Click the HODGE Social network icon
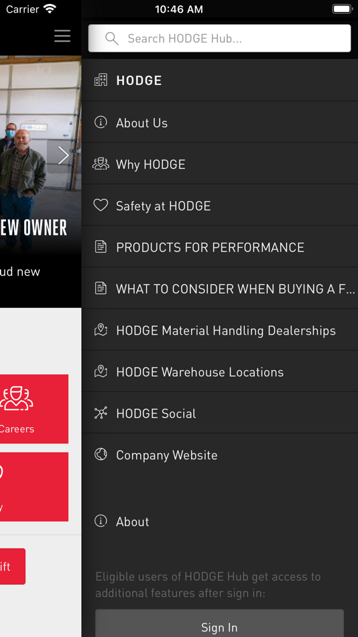Screen dimensions: 358x637 coord(101,413)
